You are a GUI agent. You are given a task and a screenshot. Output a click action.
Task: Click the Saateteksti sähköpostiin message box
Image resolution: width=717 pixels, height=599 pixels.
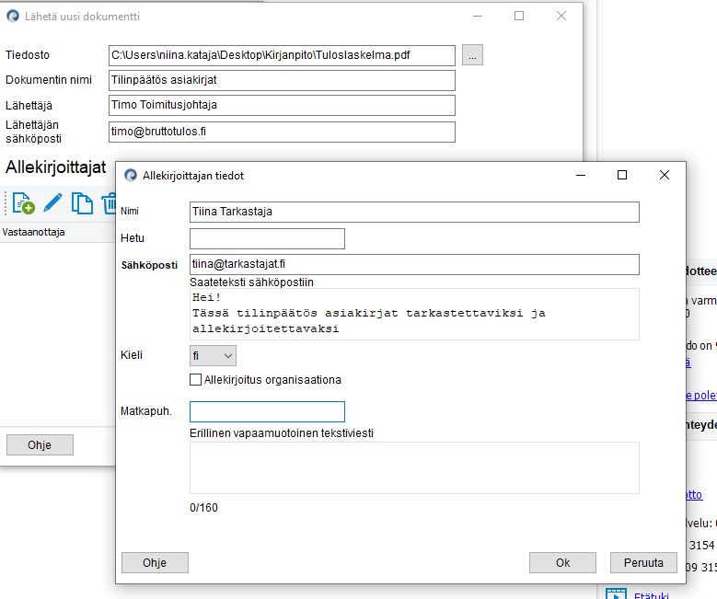click(414, 314)
